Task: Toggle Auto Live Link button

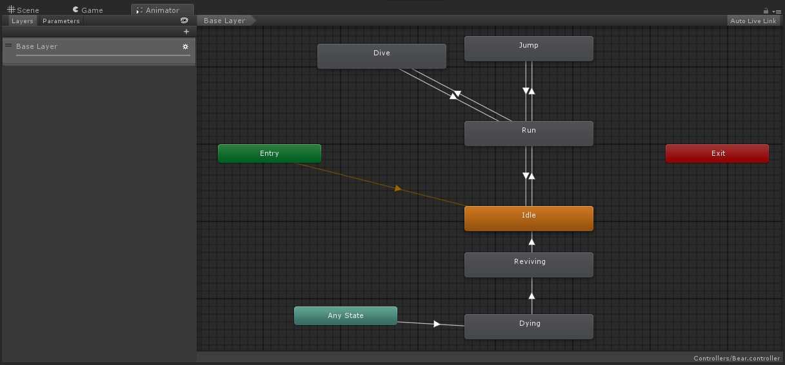Action: click(753, 21)
